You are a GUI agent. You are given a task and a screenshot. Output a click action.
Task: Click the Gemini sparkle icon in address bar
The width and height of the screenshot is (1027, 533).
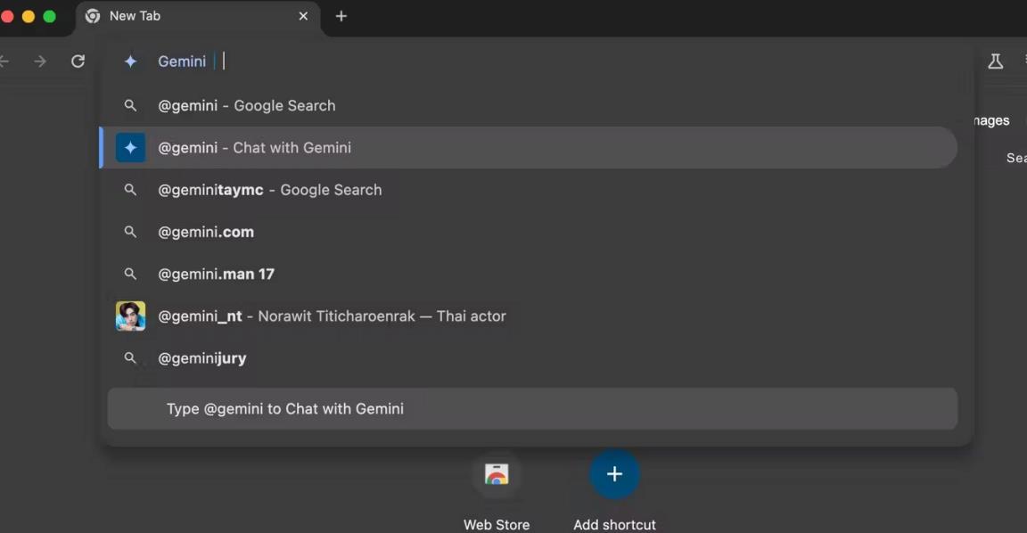[x=130, y=61]
